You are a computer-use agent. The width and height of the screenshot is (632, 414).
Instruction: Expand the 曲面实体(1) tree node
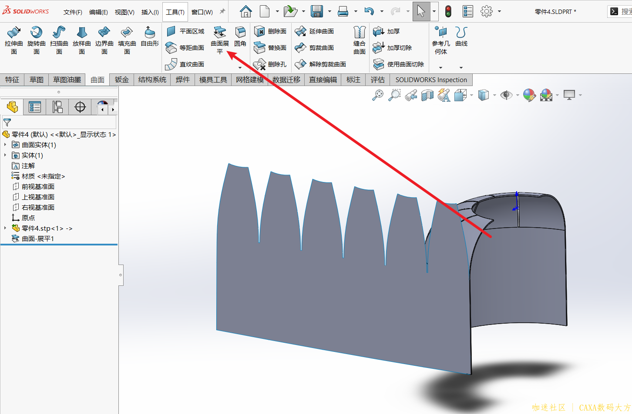click(5, 145)
